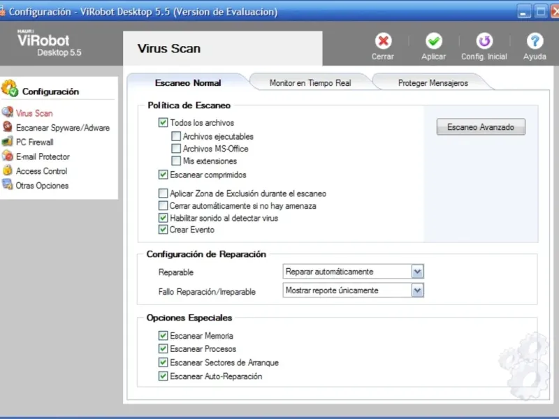Click the Escaneo Avanzado button
This screenshot has height=419, width=559.
click(481, 127)
